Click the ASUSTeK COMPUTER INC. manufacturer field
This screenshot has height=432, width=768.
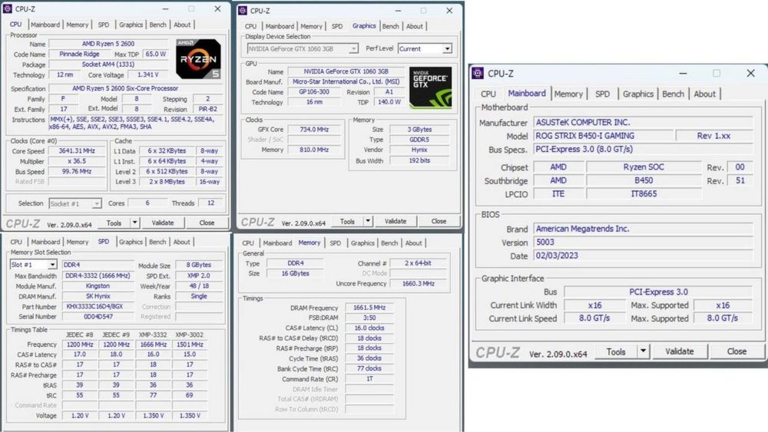pyautogui.click(x=643, y=122)
